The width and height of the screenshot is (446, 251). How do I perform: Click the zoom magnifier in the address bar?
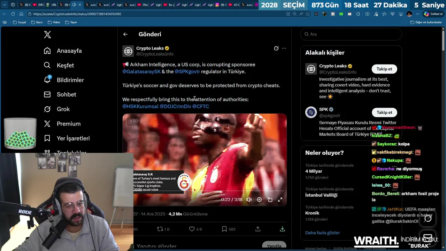[294, 14]
